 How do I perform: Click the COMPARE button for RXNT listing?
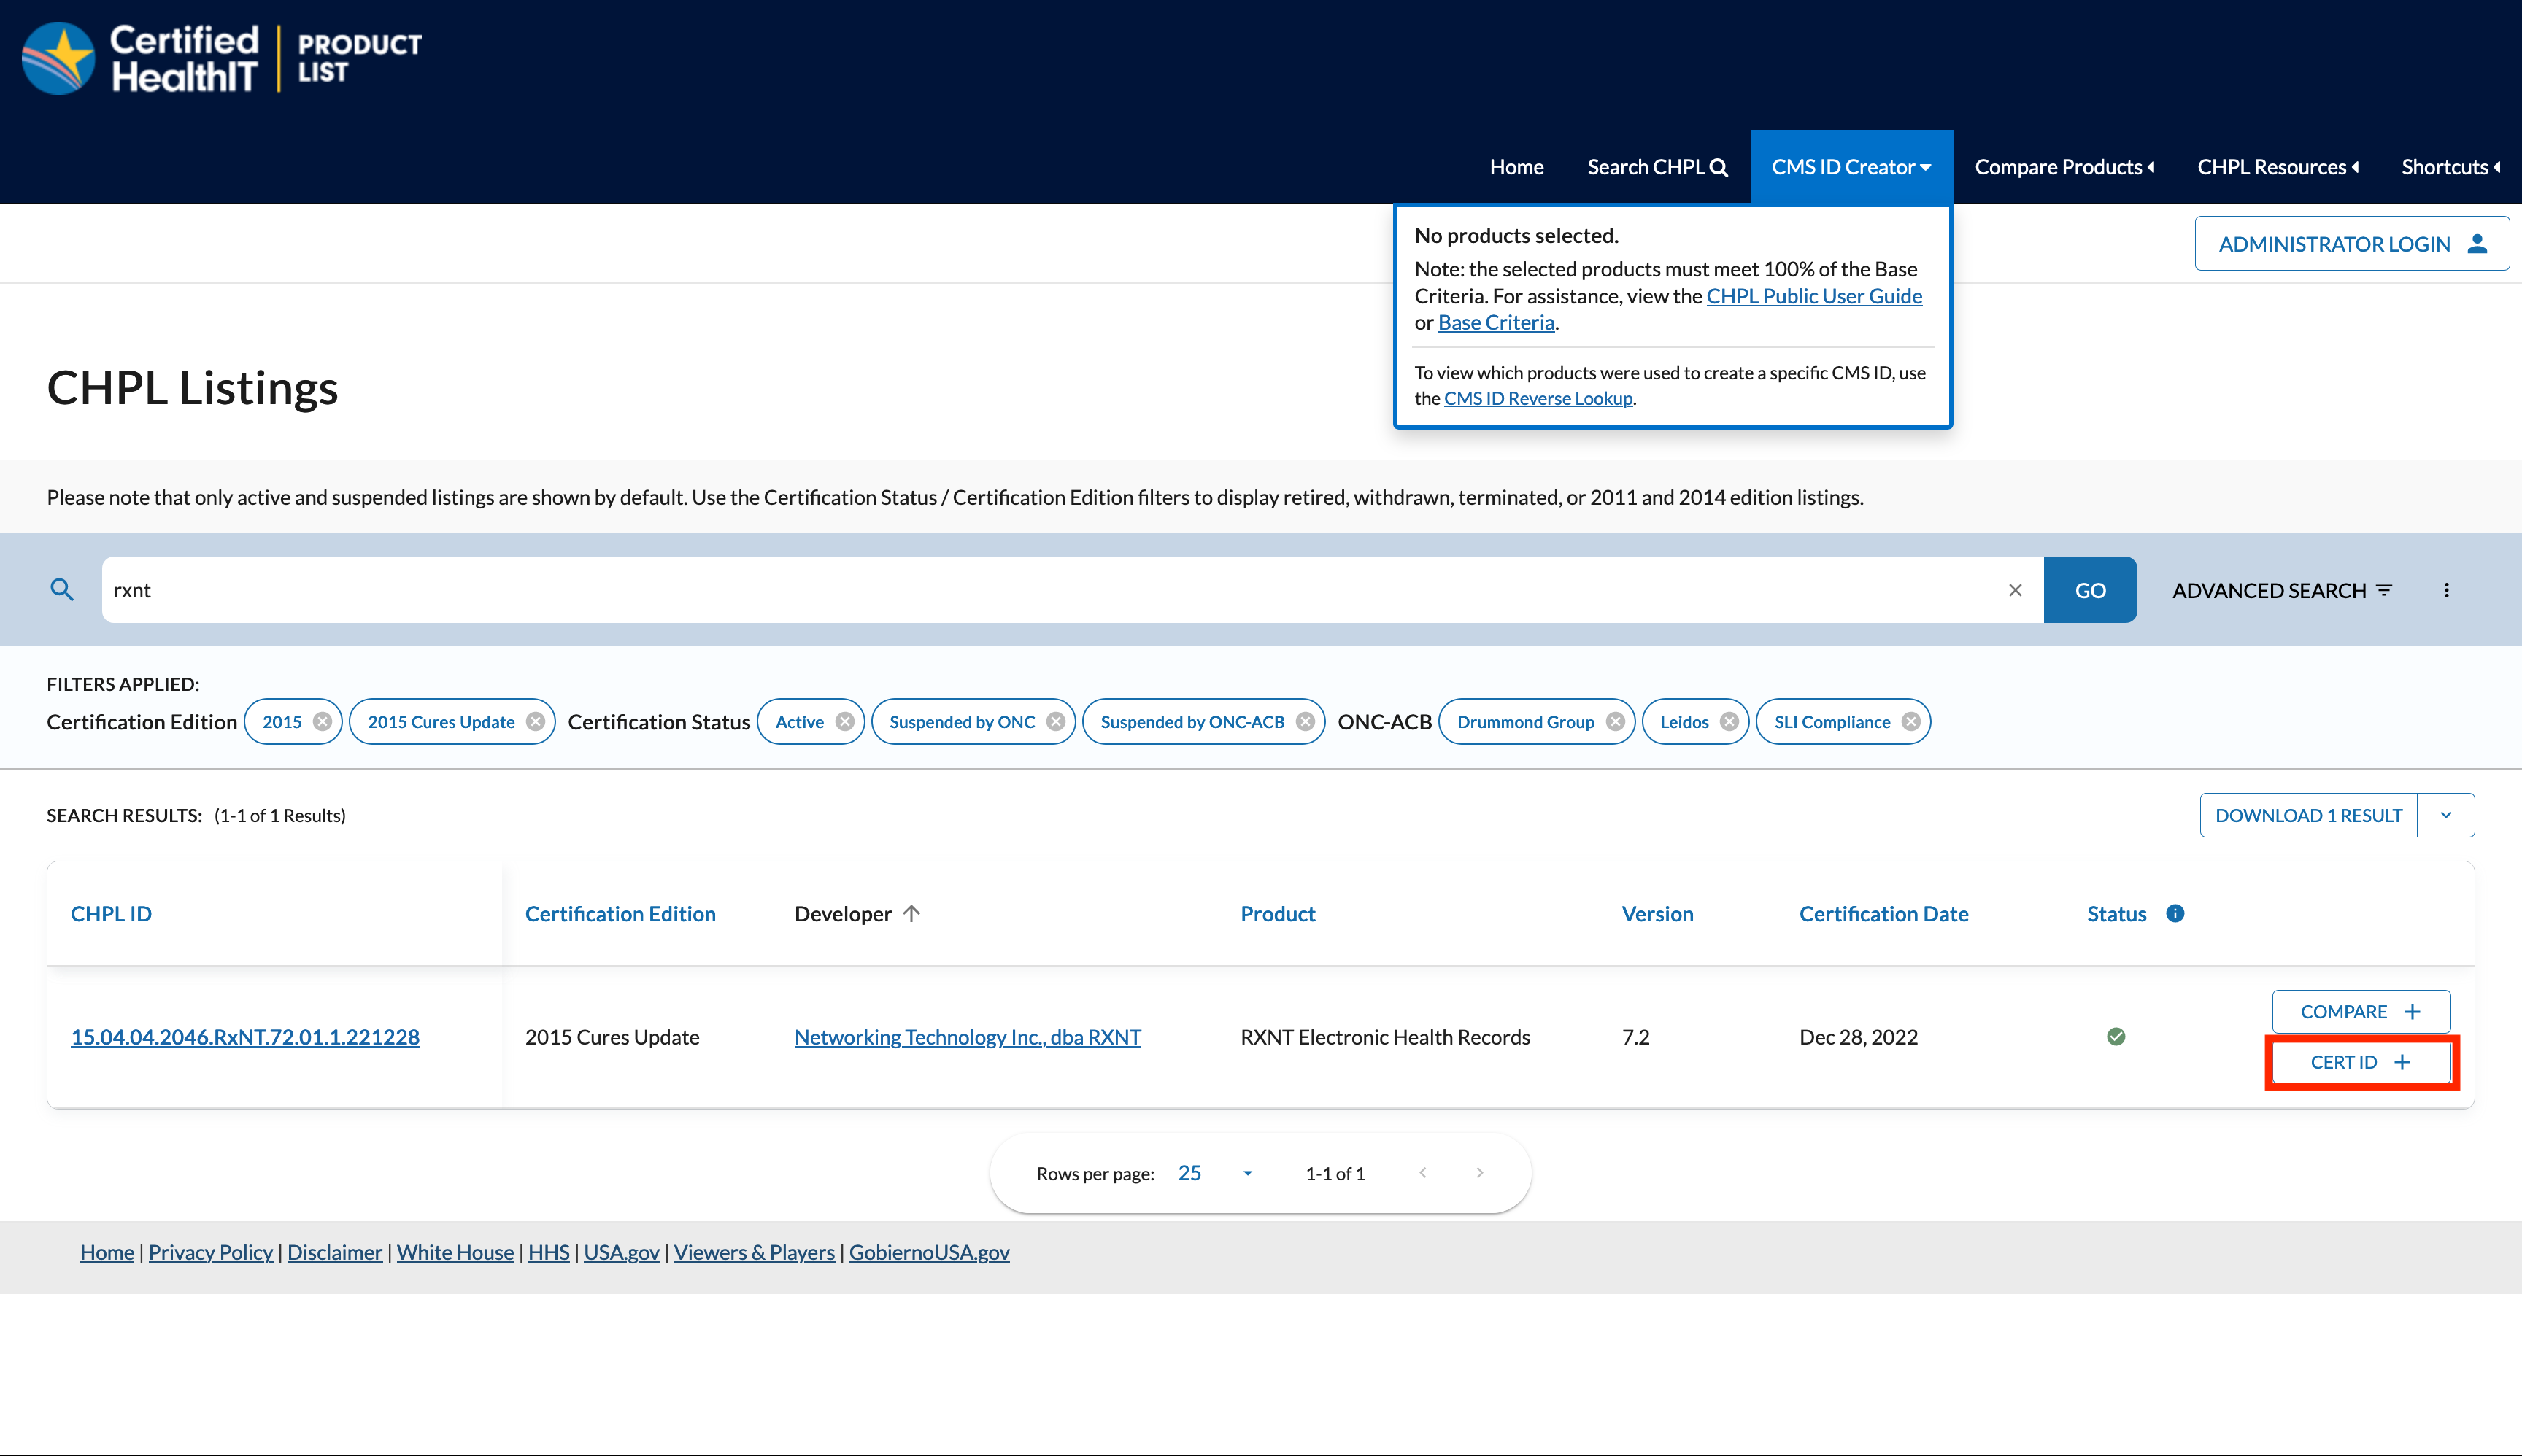coord(2360,1011)
